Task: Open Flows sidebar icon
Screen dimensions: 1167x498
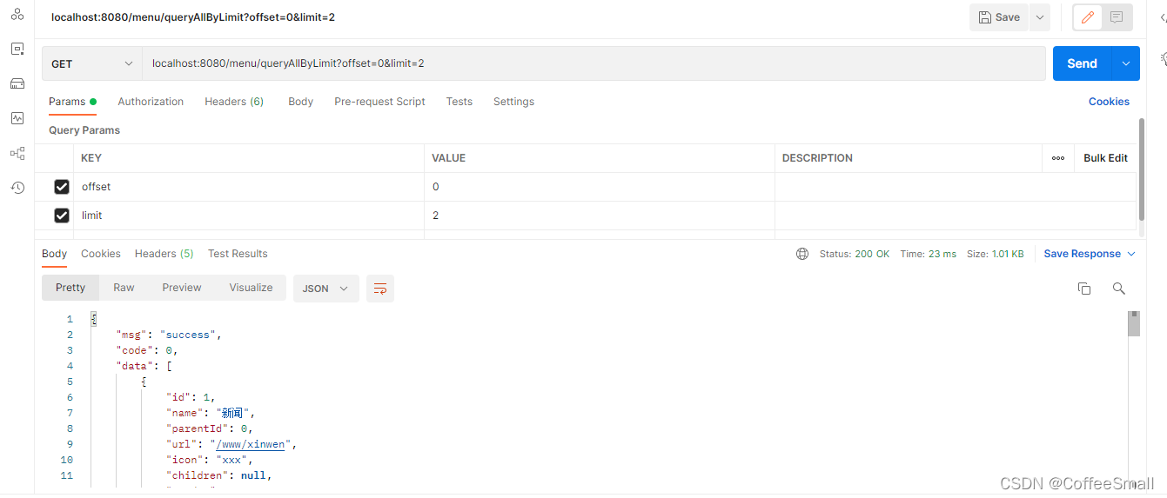Action: click(x=17, y=153)
